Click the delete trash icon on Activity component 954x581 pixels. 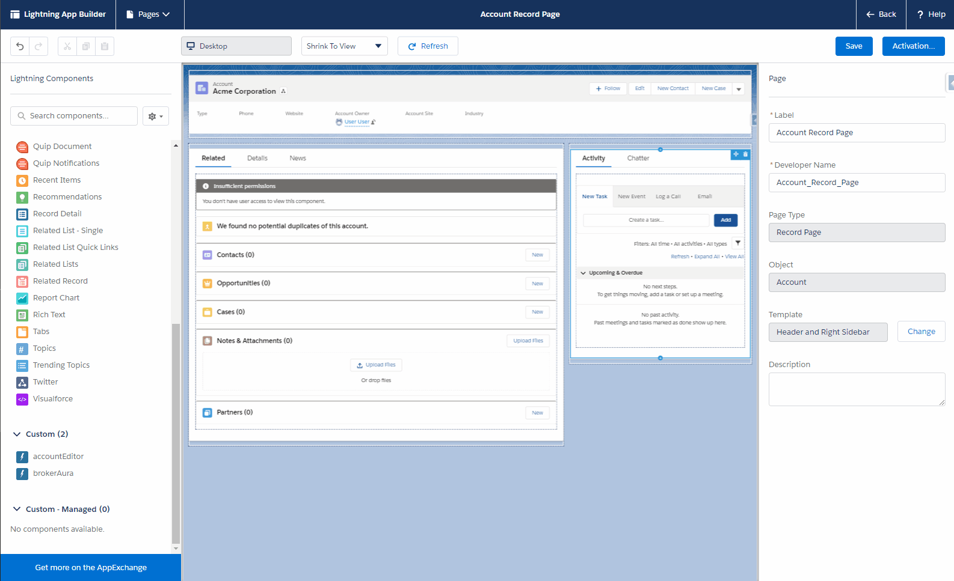tap(746, 154)
